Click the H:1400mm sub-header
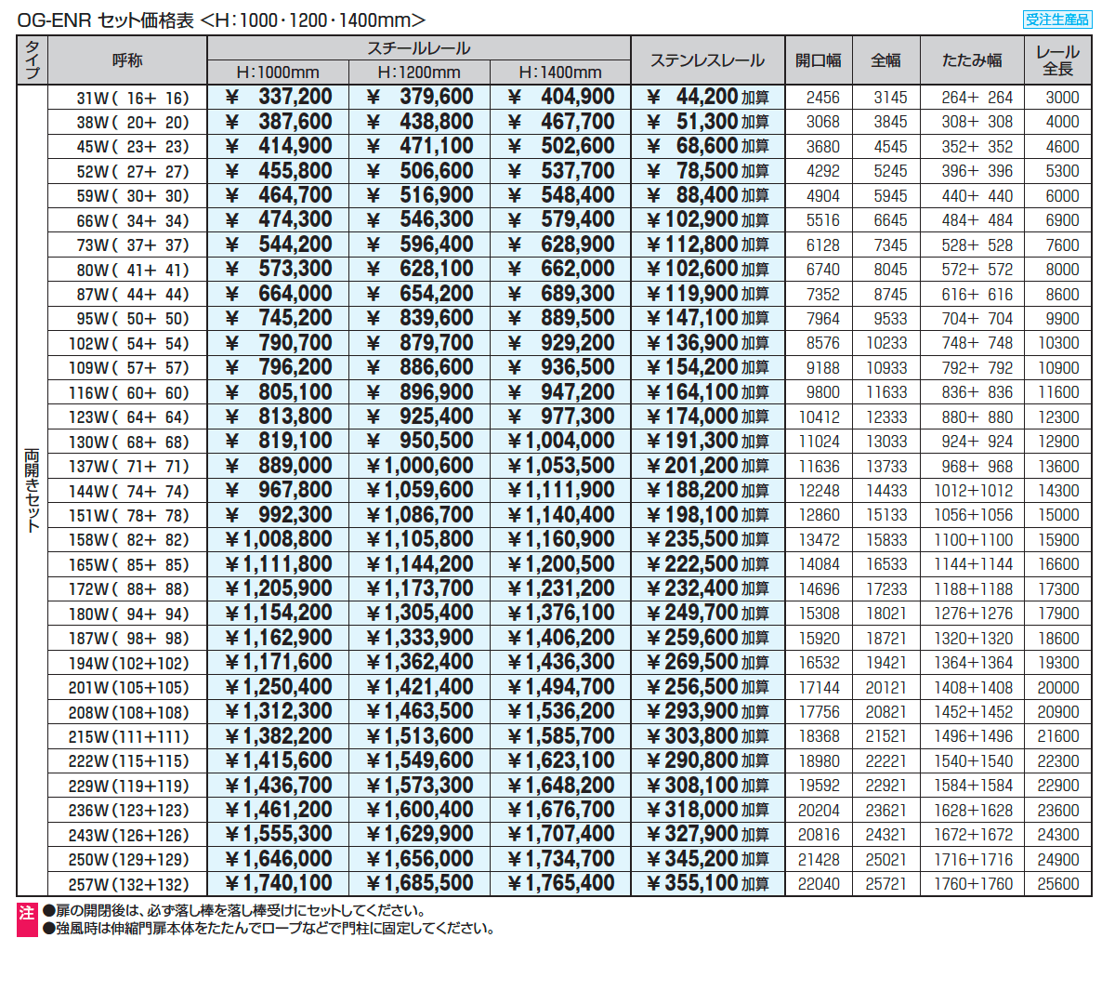Viewport: 1115px width, 991px height. pos(560,73)
